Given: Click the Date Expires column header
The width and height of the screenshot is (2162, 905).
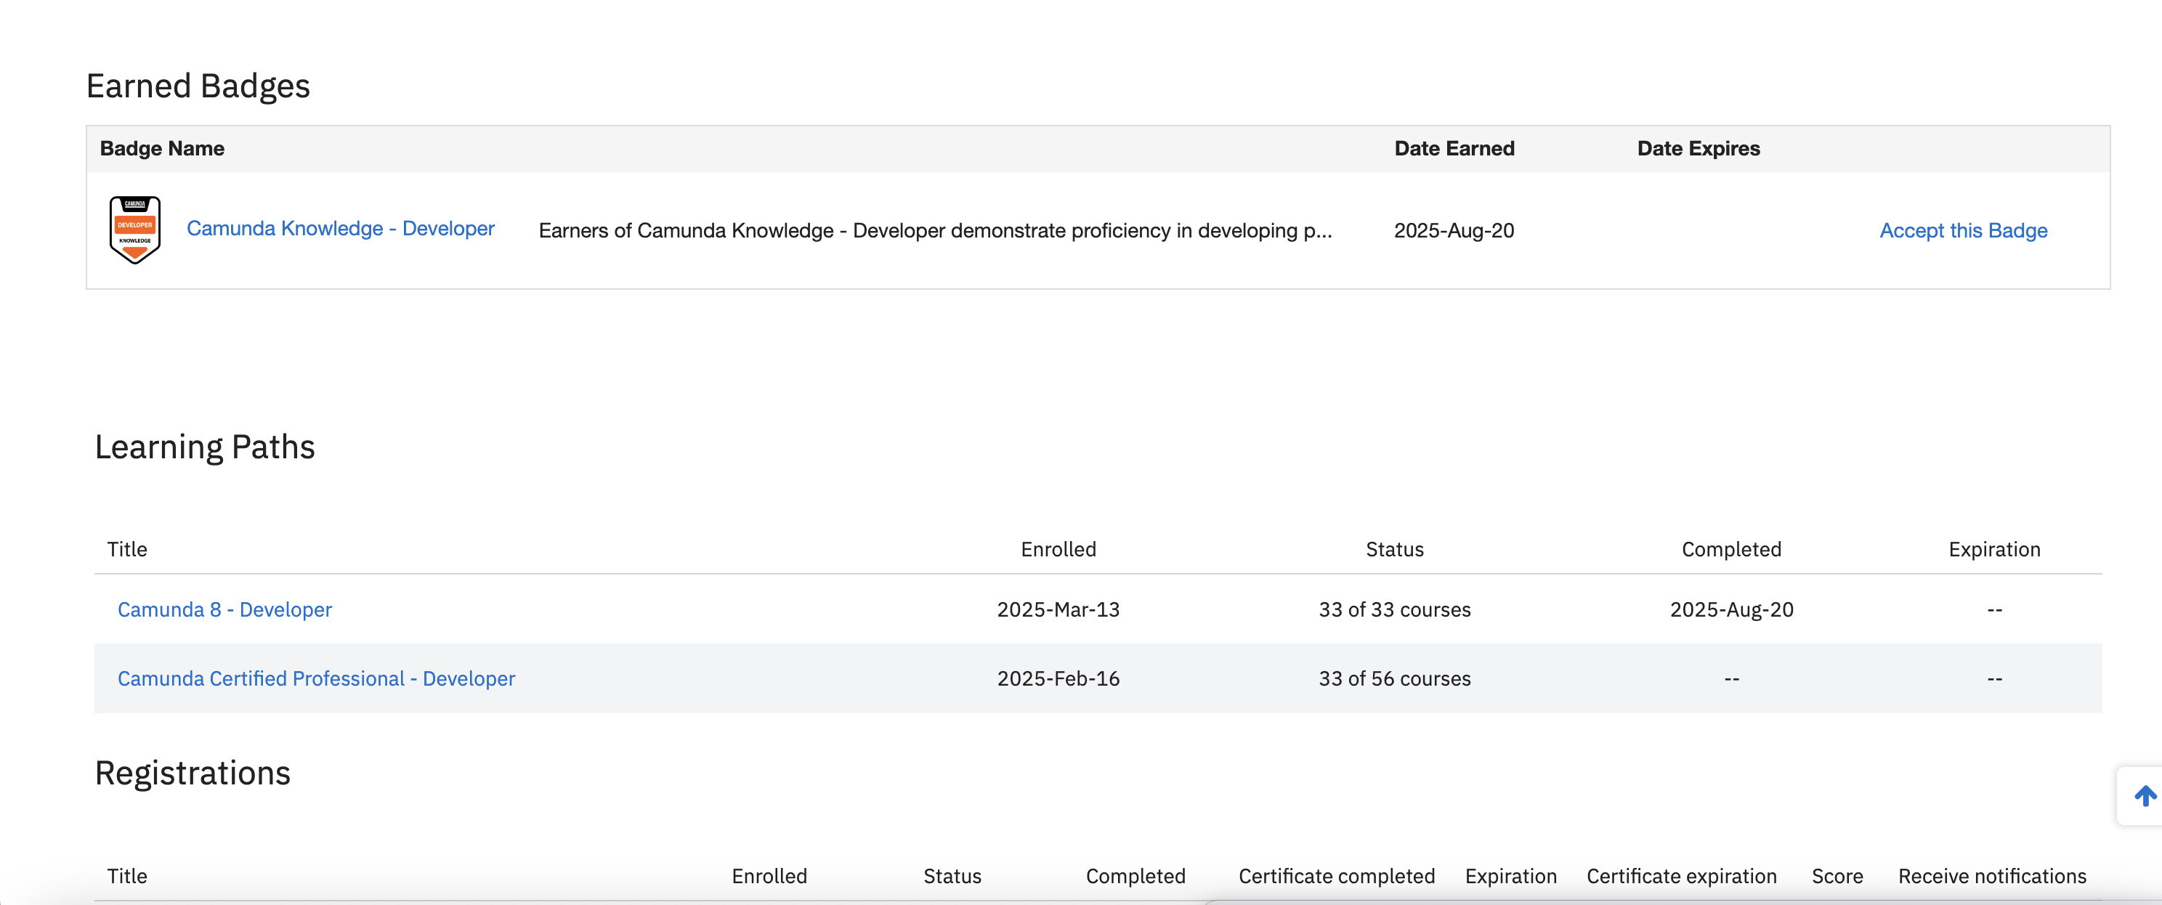Looking at the screenshot, I should [x=1698, y=148].
